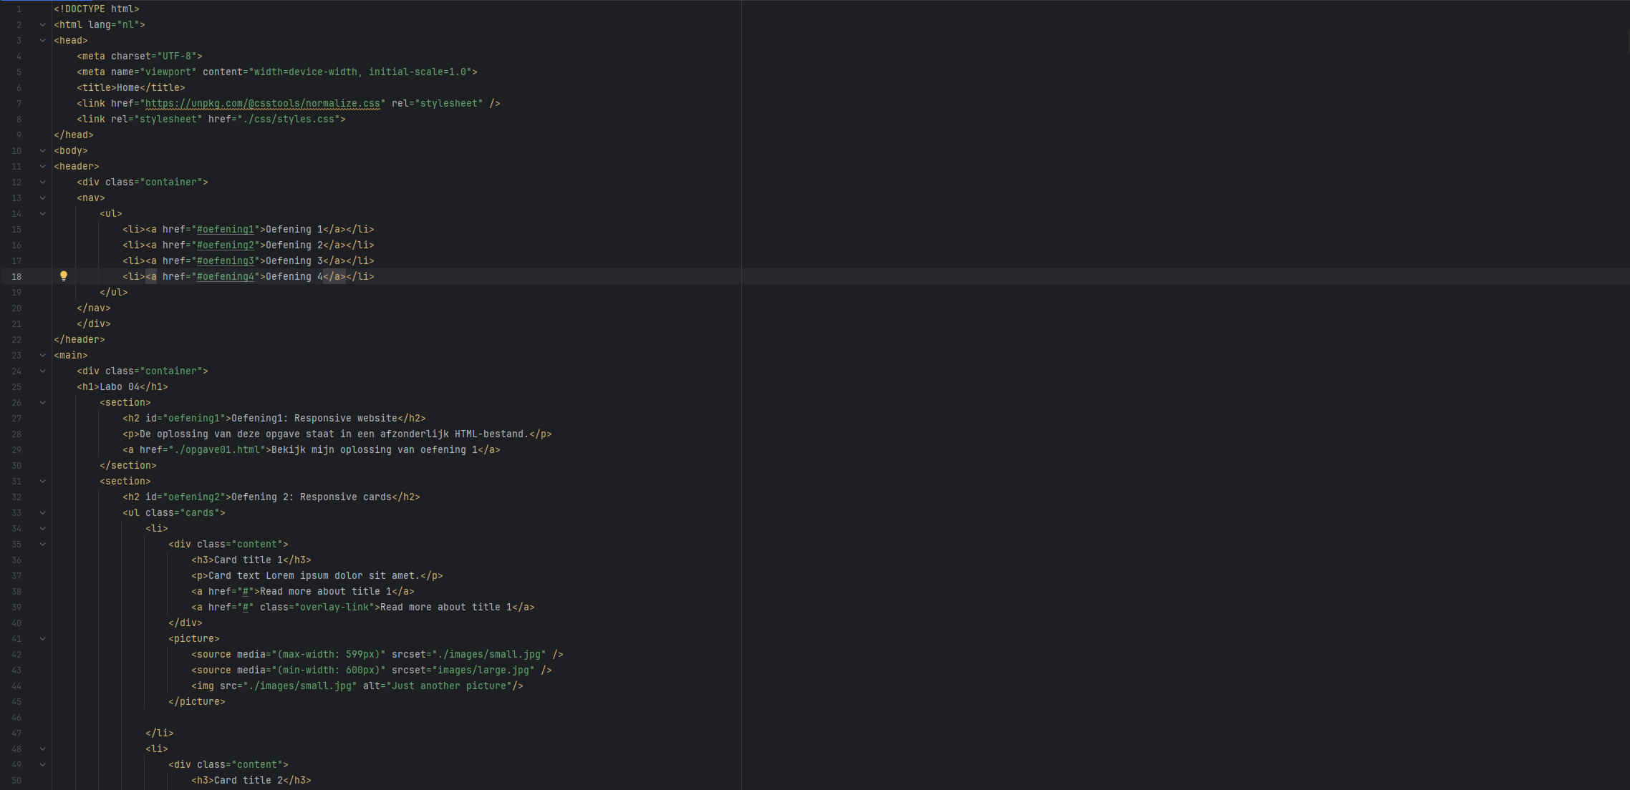1630x790 pixels.
Task: Click the ./images/small.jpg srcset value on line 42
Action: point(489,655)
